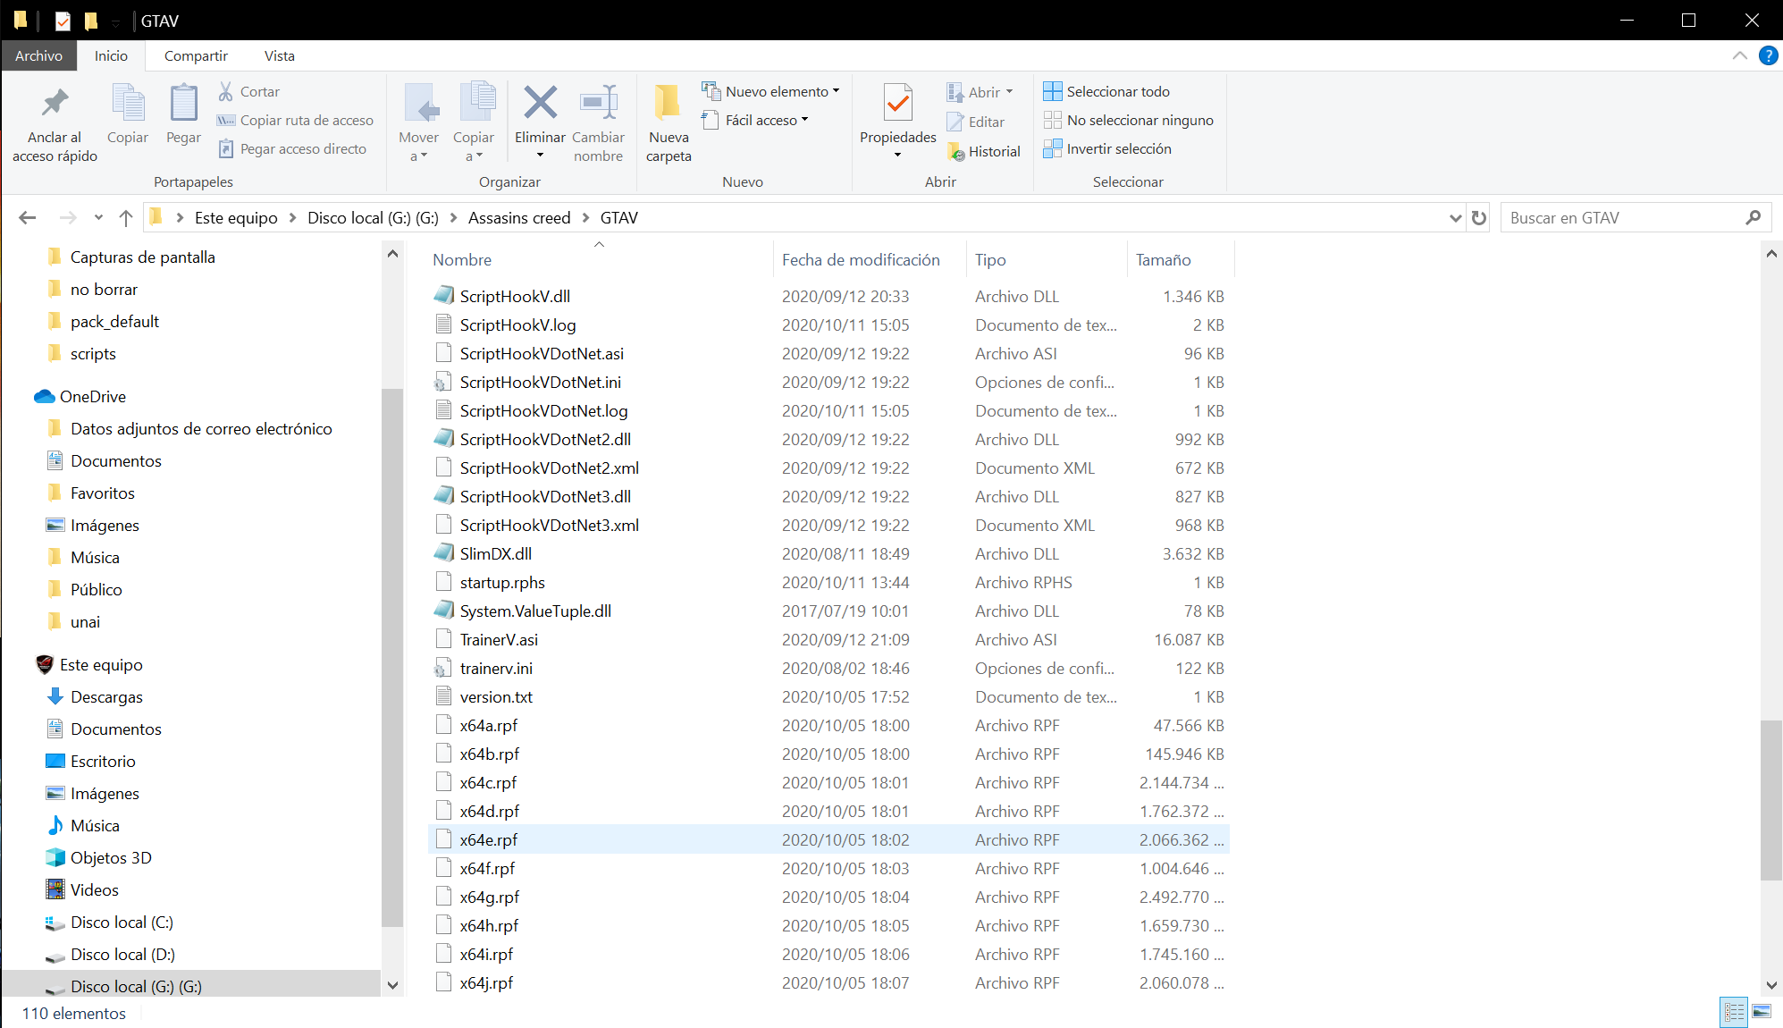Click the Cortar scissors icon

226,91
